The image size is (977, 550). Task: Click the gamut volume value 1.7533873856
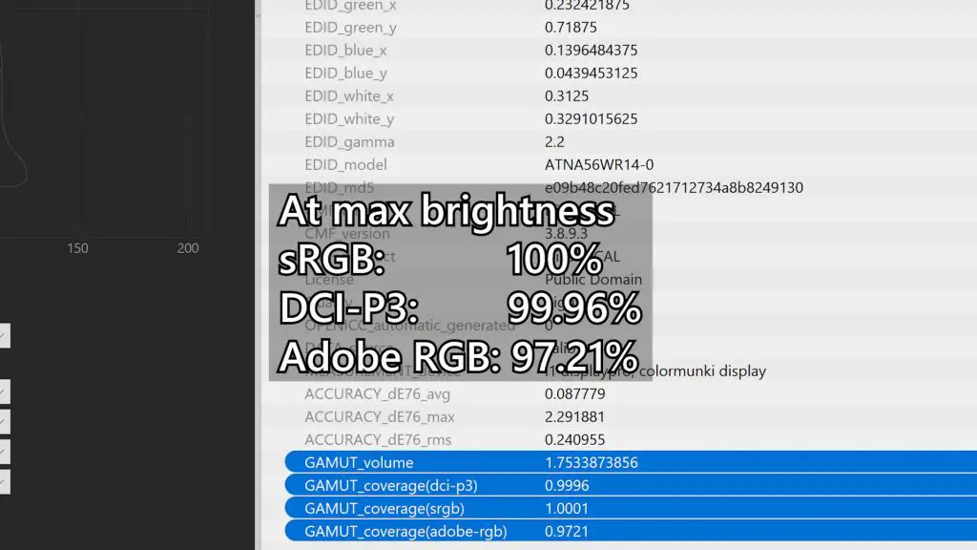tap(591, 463)
